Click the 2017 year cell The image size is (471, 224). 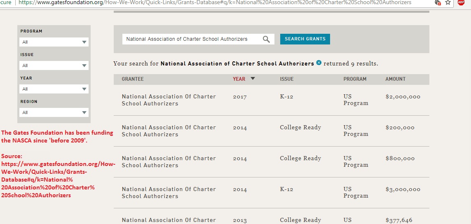click(x=239, y=97)
